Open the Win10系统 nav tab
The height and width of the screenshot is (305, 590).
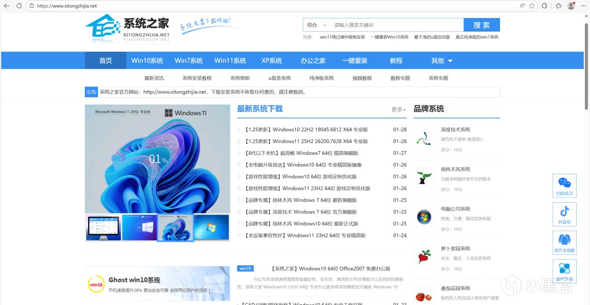pyautogui.click(x=147, y=61)
